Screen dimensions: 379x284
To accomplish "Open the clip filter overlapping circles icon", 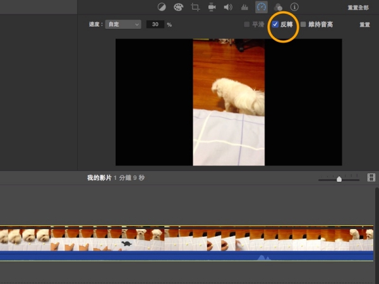I will (278, 7).
